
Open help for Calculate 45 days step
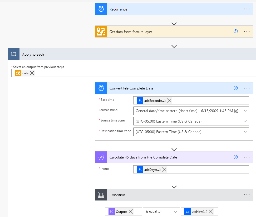tap(236, 157)
